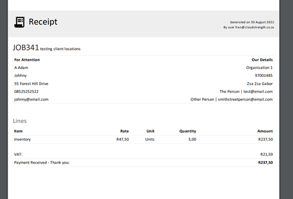Viewport: 293px width, 199px height.
Task: Click the Organisation 1 text
Action: tap(259, 68)
